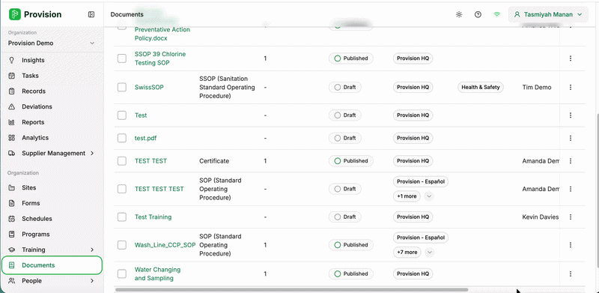This screenshot has height=293, width=599.
Task: Open the SwissSOP document link
Action: (149, 87)
